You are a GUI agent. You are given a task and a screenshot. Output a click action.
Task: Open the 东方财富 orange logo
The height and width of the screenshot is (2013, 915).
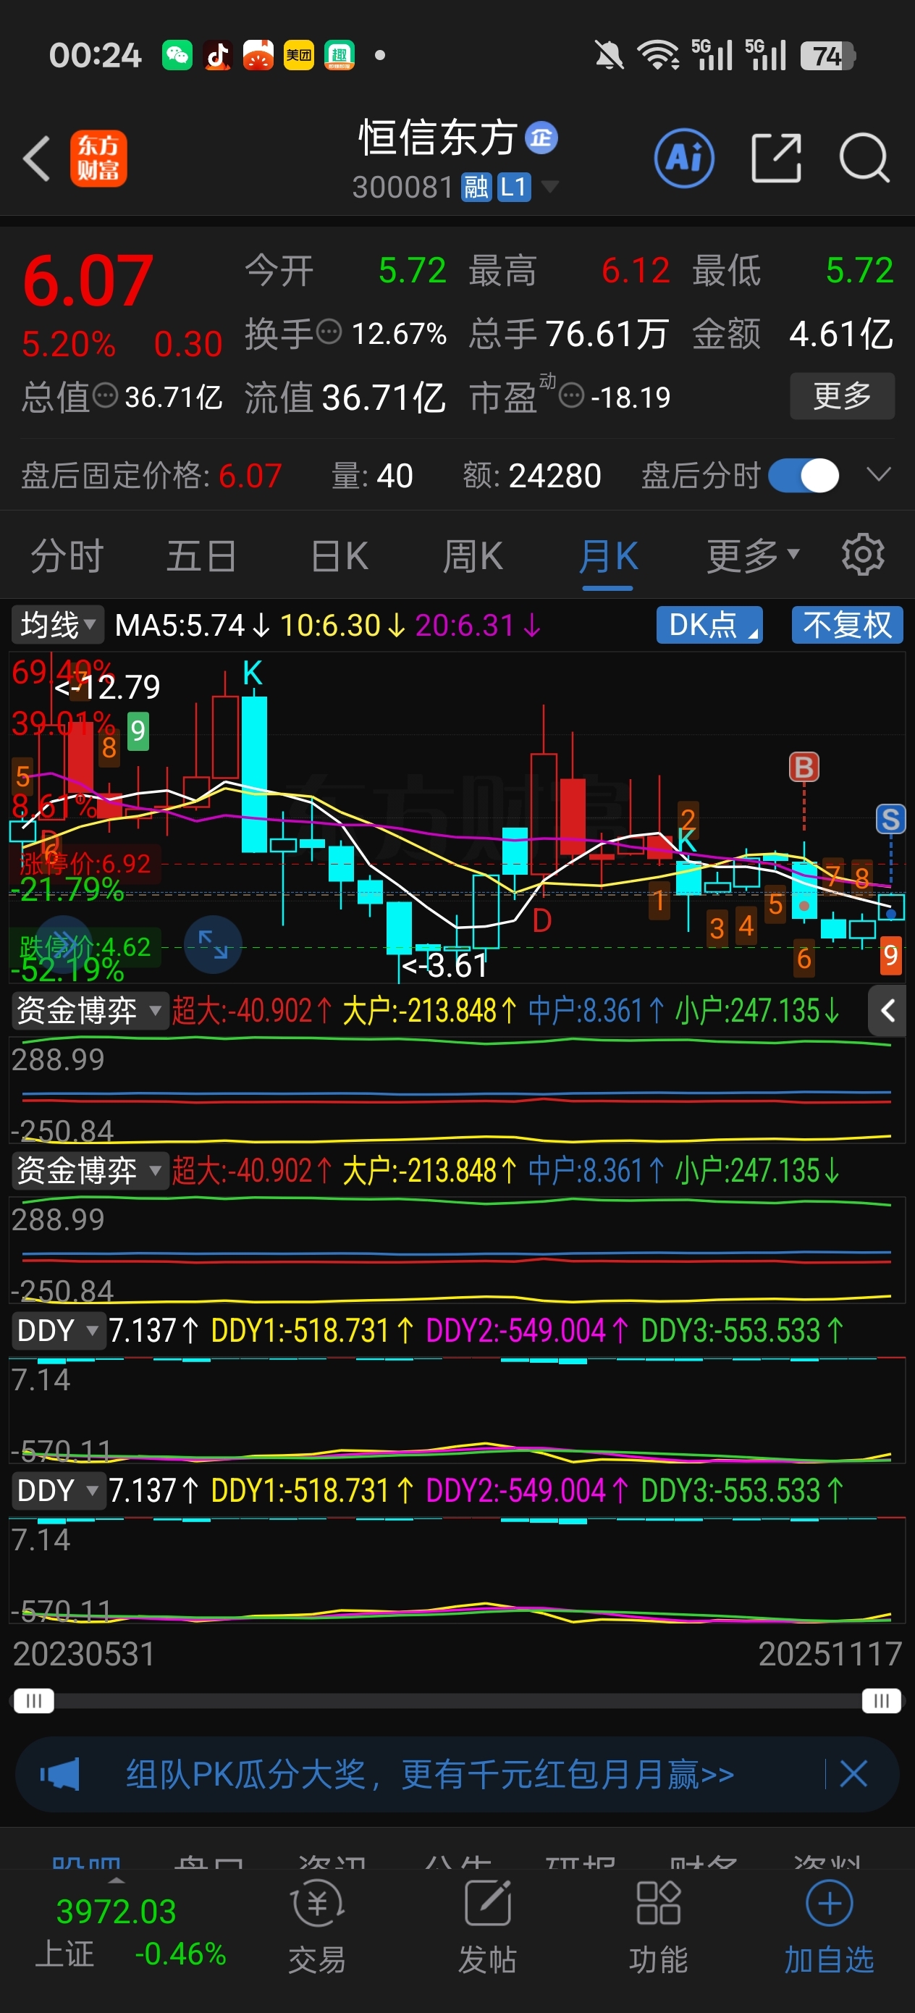pyautogui.click(x=98, y=159)
